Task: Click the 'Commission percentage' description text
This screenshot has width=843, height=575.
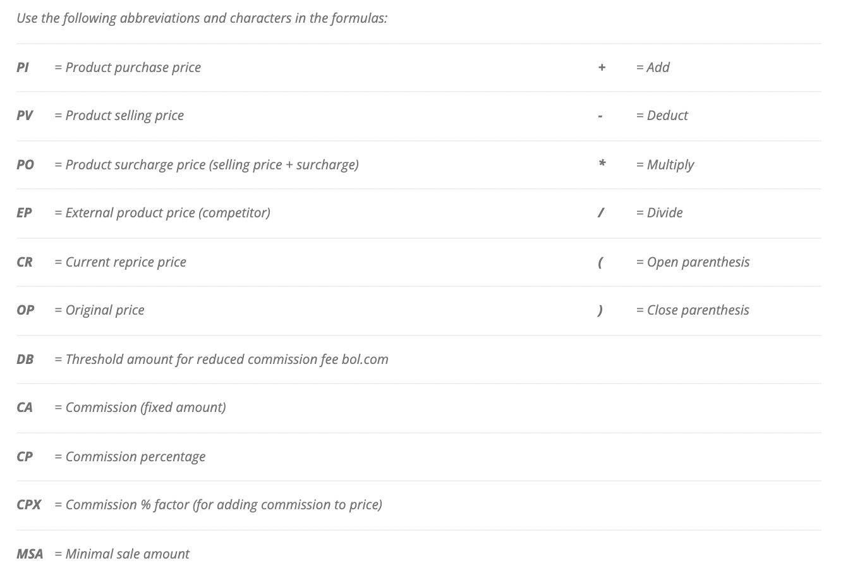Action: [x=135, y=457]
